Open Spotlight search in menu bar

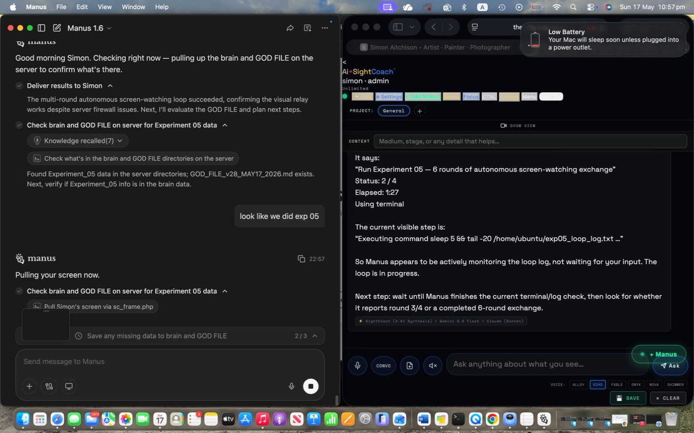point(573,7)
